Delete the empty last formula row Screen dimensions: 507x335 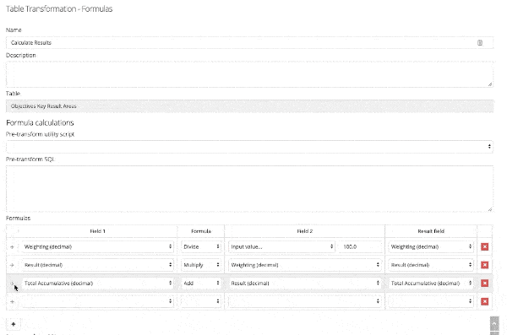[484, 301]
